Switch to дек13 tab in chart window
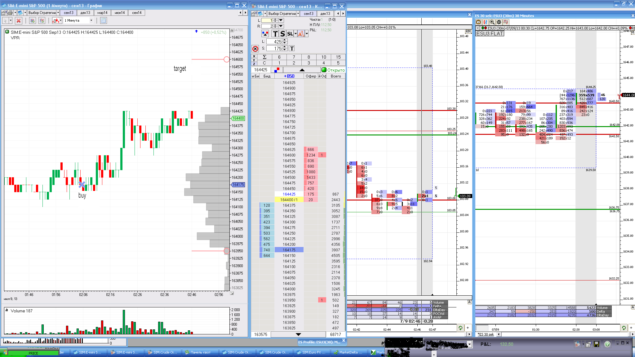 pyautogui.click(x=85, y=13)
